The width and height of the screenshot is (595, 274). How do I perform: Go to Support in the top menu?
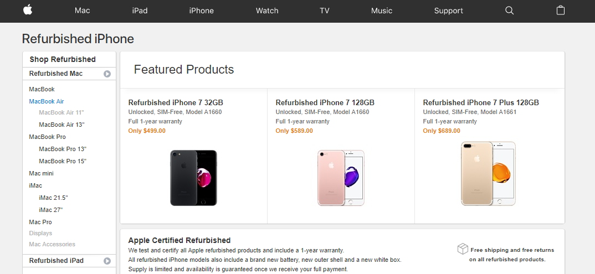pos(449,11)
